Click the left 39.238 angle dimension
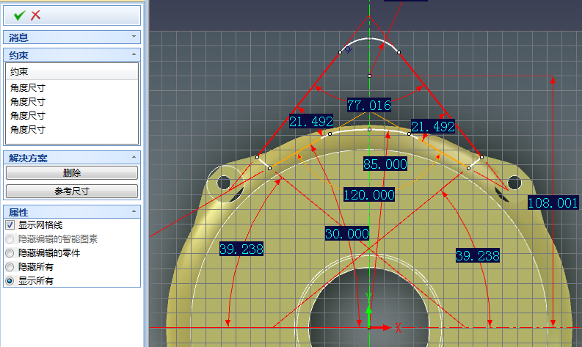This screenshot has width=582, height=347. tap(241, 249)
